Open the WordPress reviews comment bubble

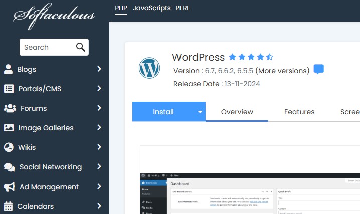[318, 70]
